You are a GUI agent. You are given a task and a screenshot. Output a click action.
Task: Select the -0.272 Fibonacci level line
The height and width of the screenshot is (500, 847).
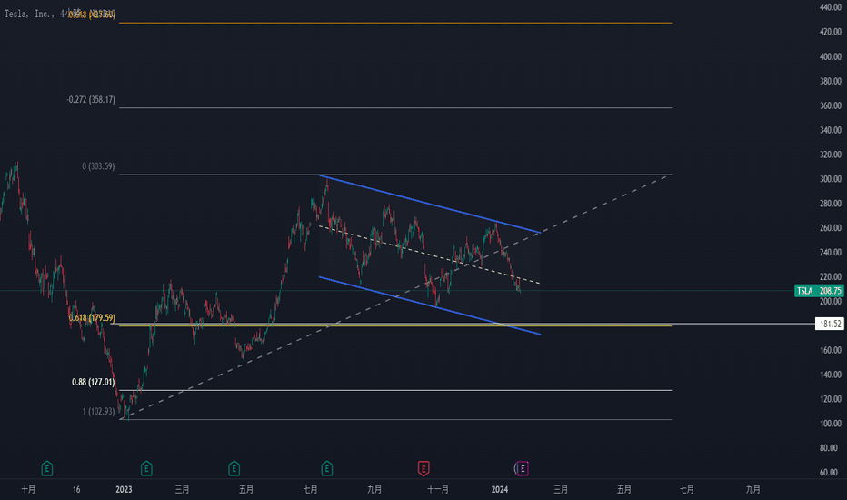395,107
